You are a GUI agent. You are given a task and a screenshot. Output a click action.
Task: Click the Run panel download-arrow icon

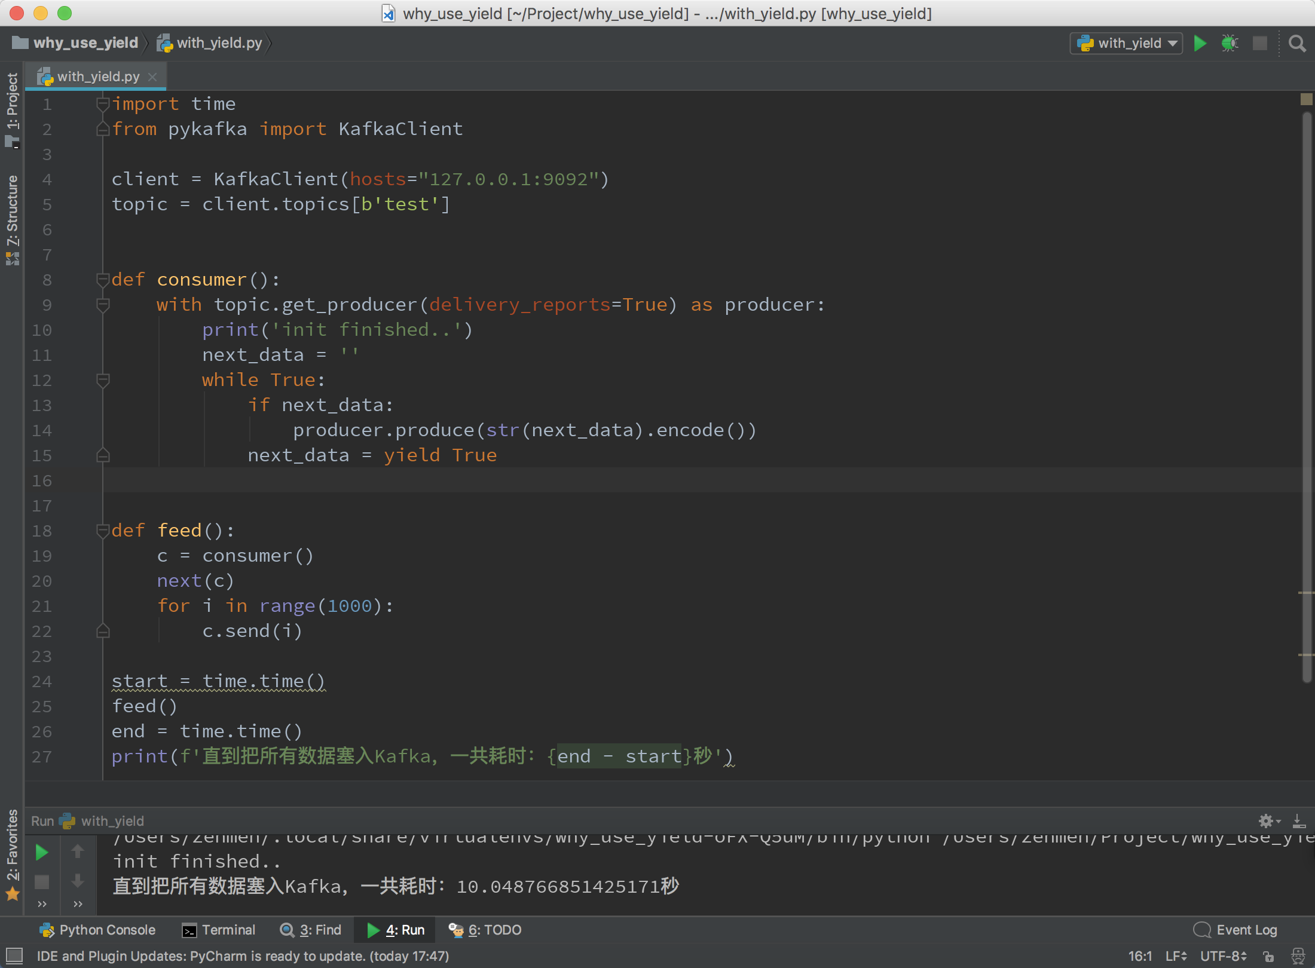tap(1298, 821)
